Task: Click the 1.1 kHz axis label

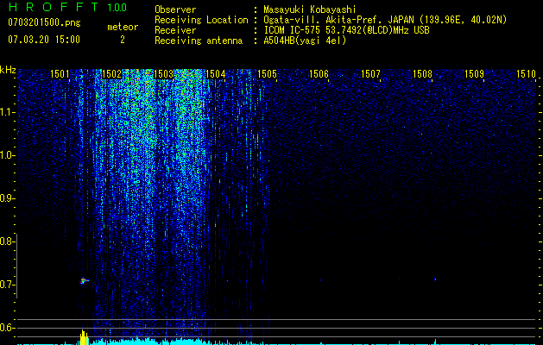Action: [7, 112]
